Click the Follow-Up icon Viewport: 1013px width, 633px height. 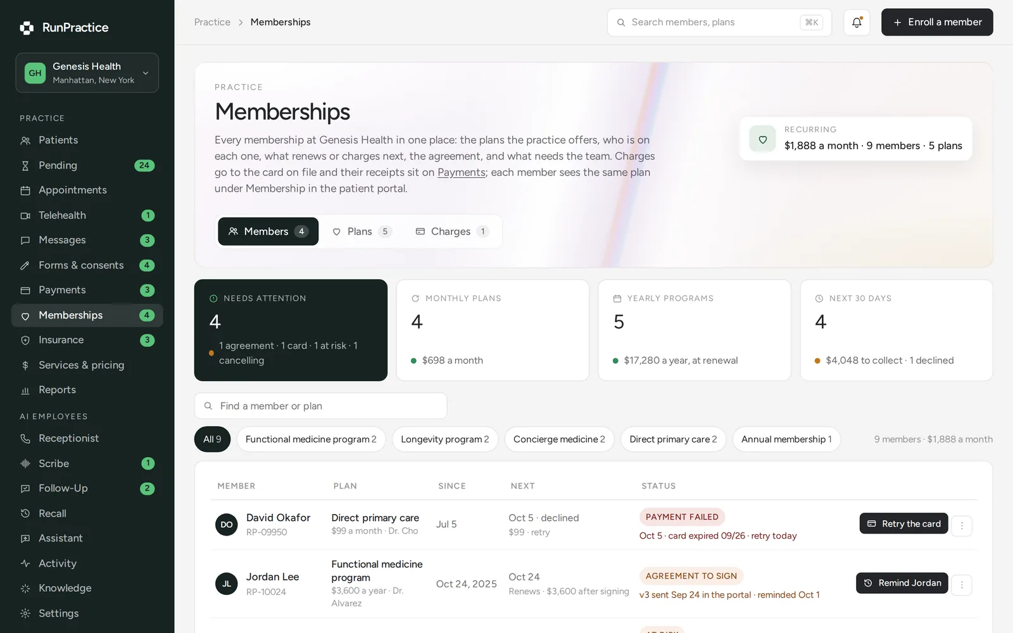[25, 489]
